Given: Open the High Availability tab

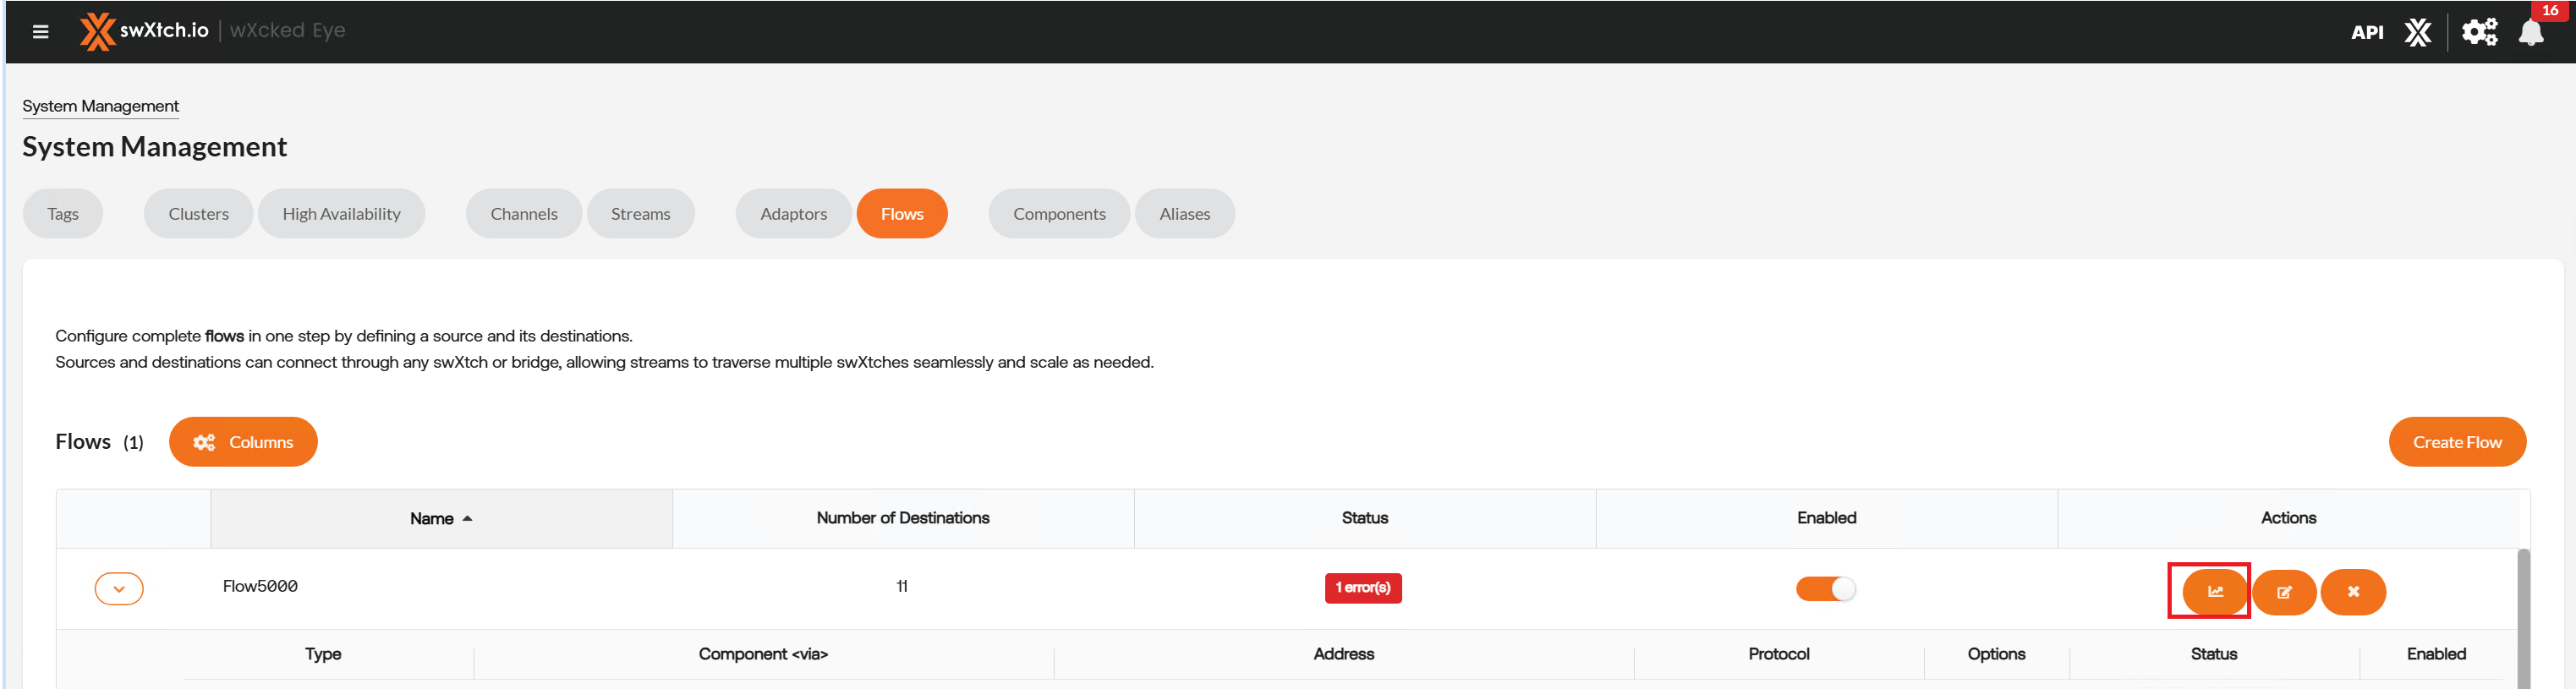Looking at the screenshot, I should click(341, 214).
